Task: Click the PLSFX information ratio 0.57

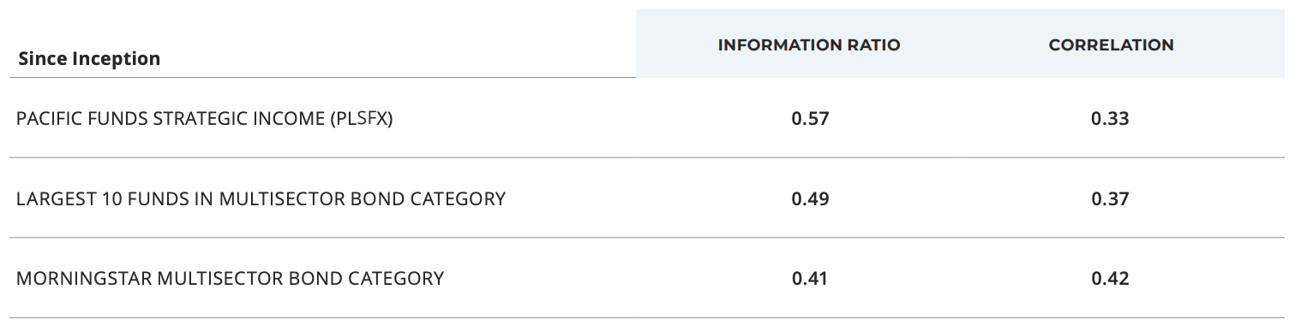Action: (810, 119)
